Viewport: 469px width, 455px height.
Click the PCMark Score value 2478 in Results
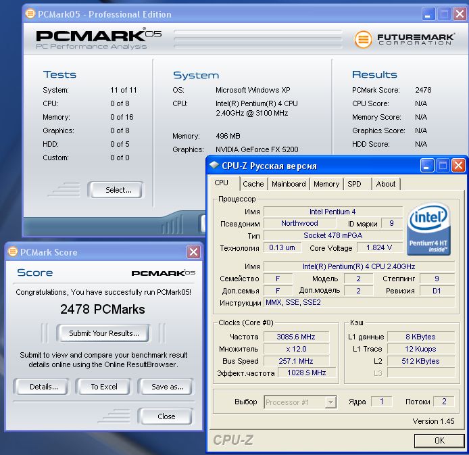point(423,90)
